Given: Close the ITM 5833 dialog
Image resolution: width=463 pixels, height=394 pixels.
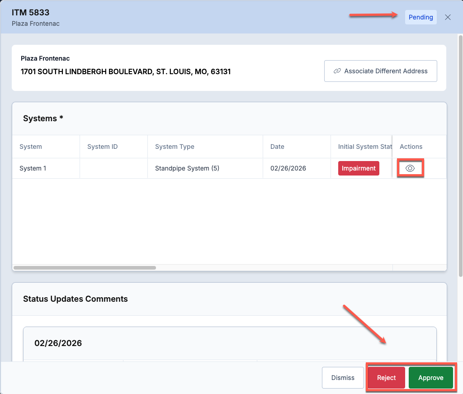Looking at the screenshot, I should pos(448,17).
